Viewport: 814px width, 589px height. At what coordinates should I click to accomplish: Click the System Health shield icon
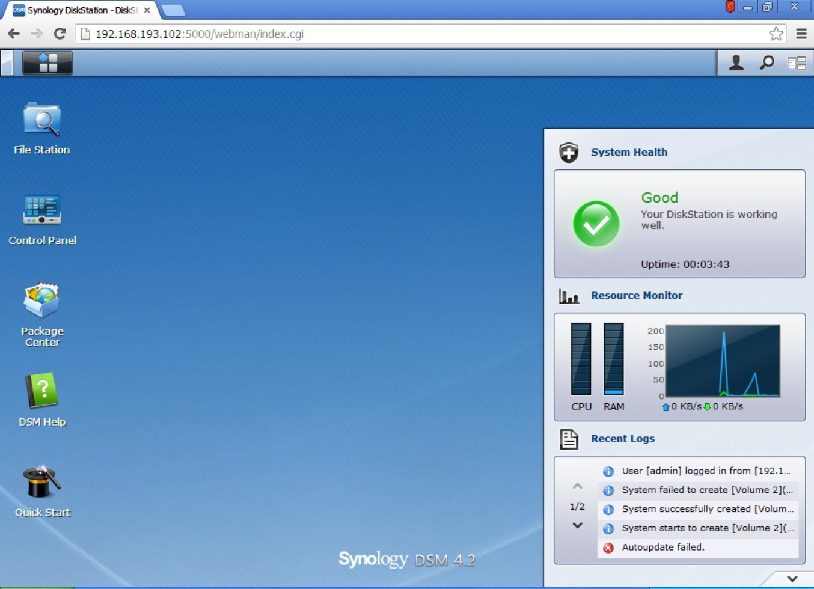point(569,152)
